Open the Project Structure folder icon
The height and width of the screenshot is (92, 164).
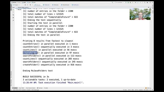tap(148, 2)
